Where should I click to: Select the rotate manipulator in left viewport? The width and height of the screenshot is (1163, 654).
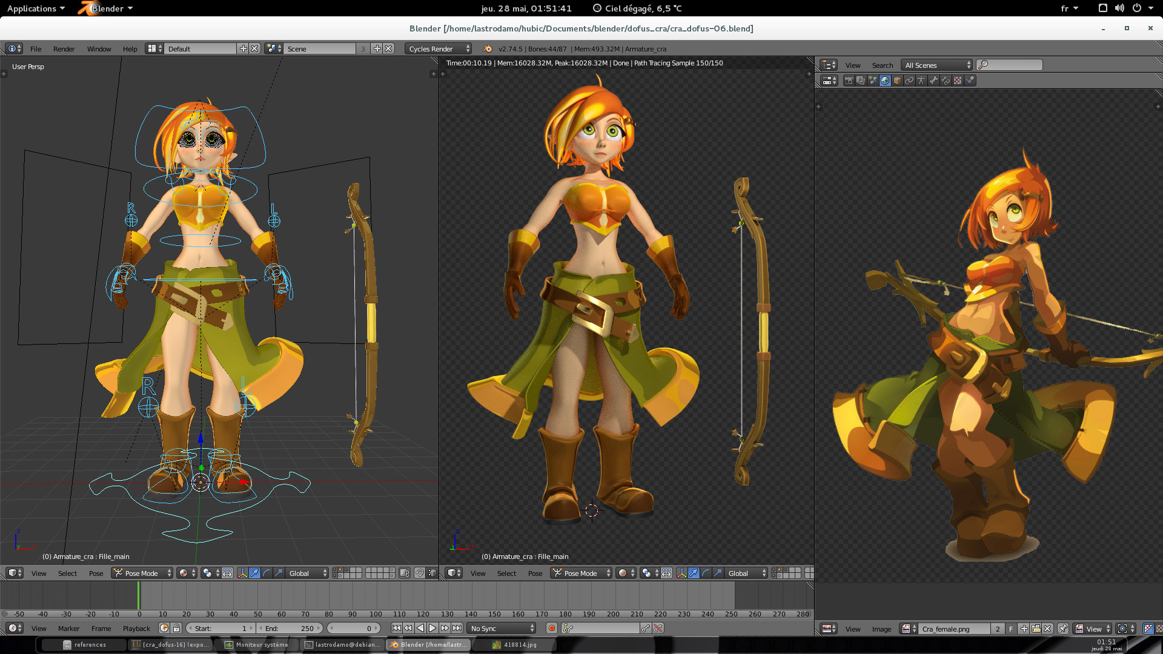click(267, 573)
